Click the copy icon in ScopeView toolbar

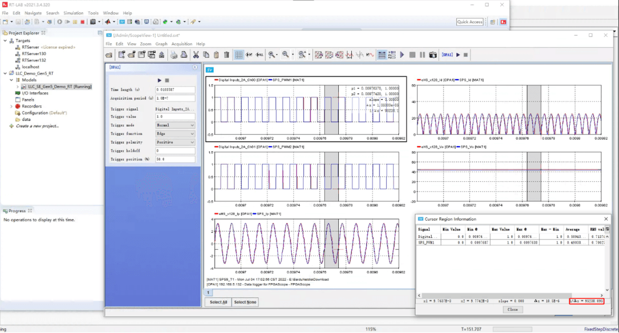coord(206,55)
